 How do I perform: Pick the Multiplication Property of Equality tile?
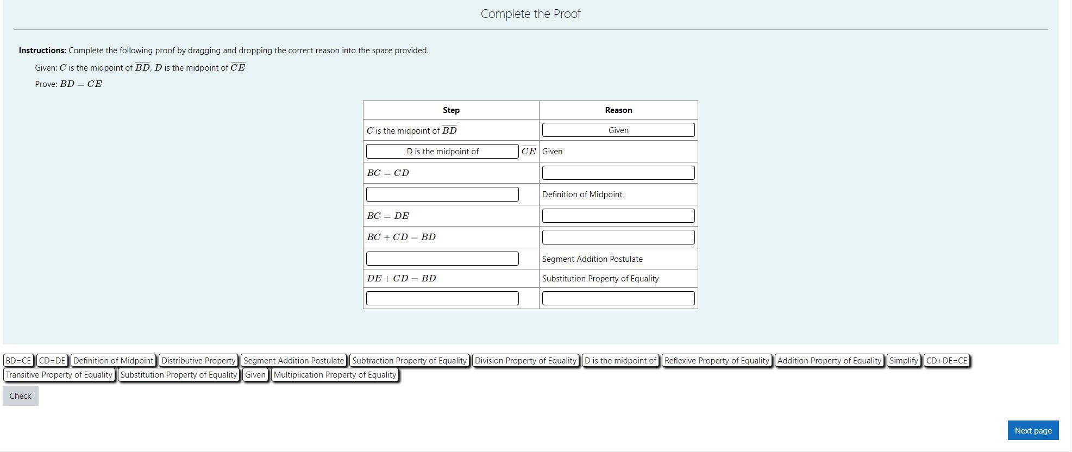[x=335, y=375]
